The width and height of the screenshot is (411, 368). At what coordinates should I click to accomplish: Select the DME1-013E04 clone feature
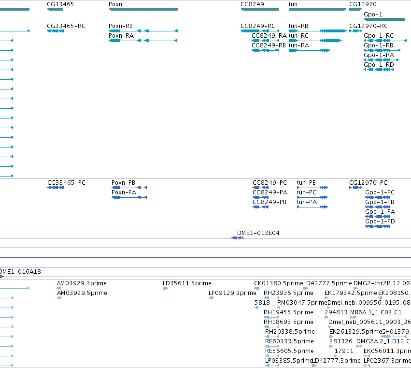tap(238, 238)
